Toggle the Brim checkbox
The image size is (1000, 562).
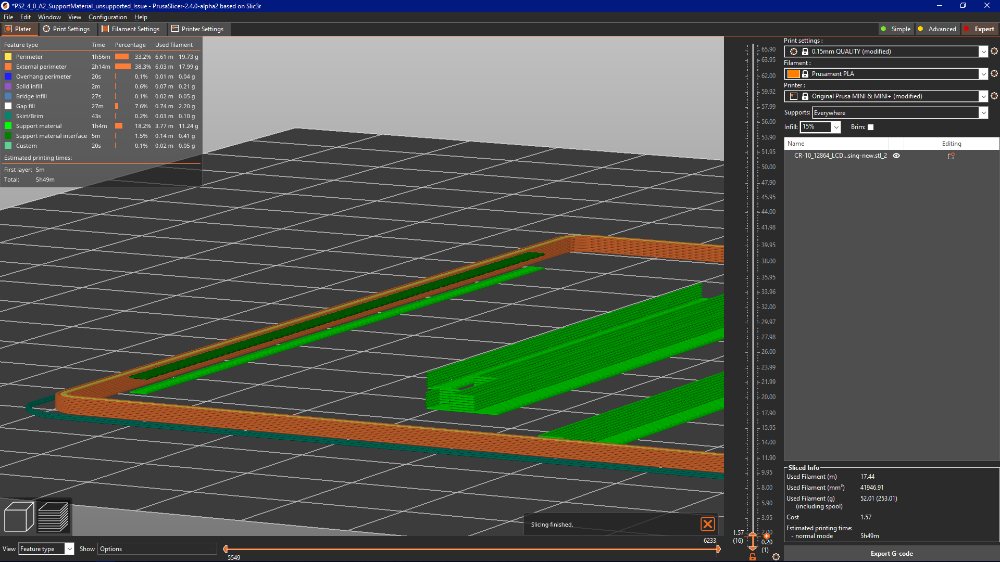870,127
